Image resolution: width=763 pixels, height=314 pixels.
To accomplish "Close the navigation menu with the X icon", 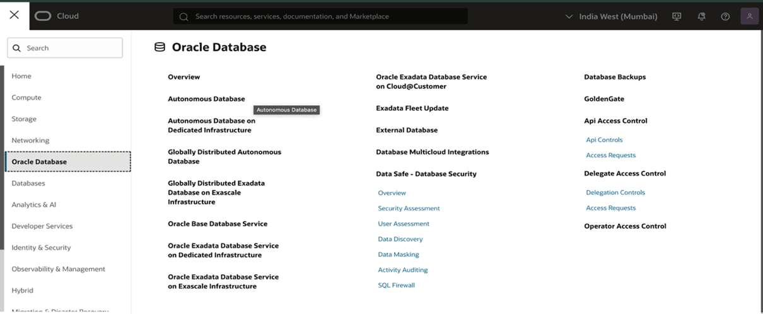I will tap(14, 15).
